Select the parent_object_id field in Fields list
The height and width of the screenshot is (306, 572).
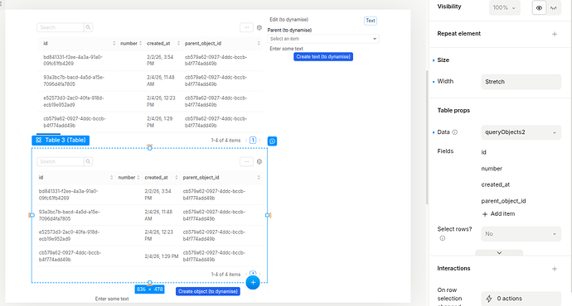coord(503,201)
